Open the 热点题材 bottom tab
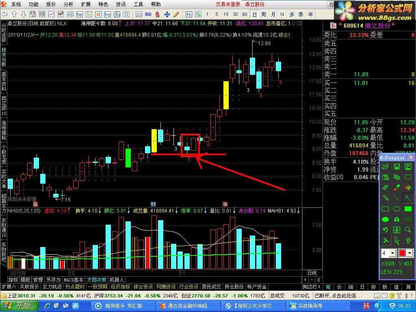416x312 pixels. pos(75,286)
